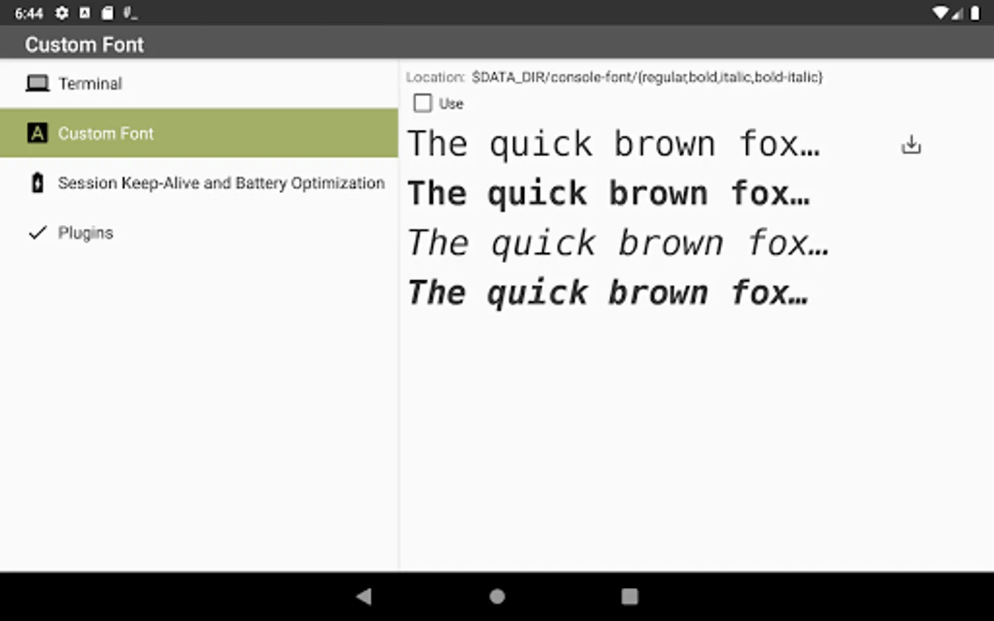Open the Plugins section
This screenshot has height=621, width=994.
click(199, 233)
